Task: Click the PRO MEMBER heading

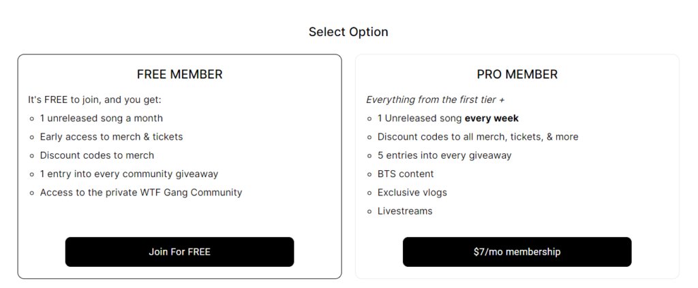Action: tap(517, 74)
